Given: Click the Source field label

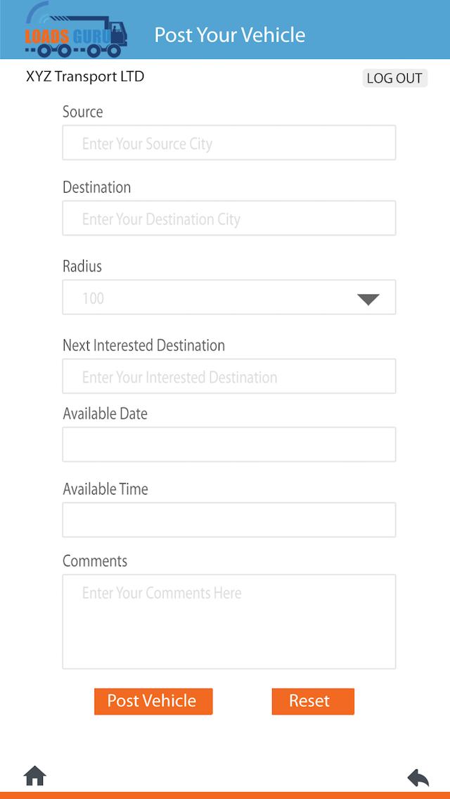Looking at the screenshot, I should (82, 112).
